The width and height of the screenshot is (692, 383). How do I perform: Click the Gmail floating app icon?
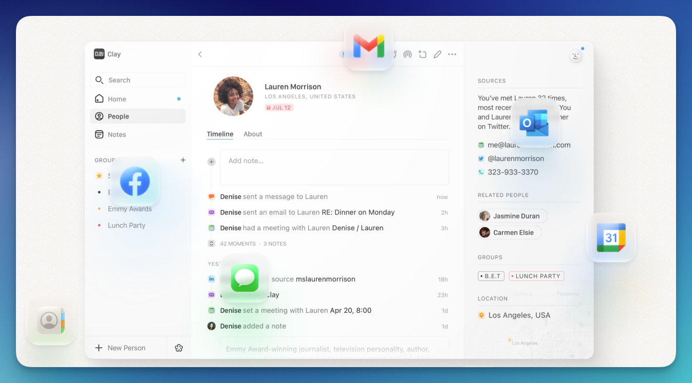368,47
